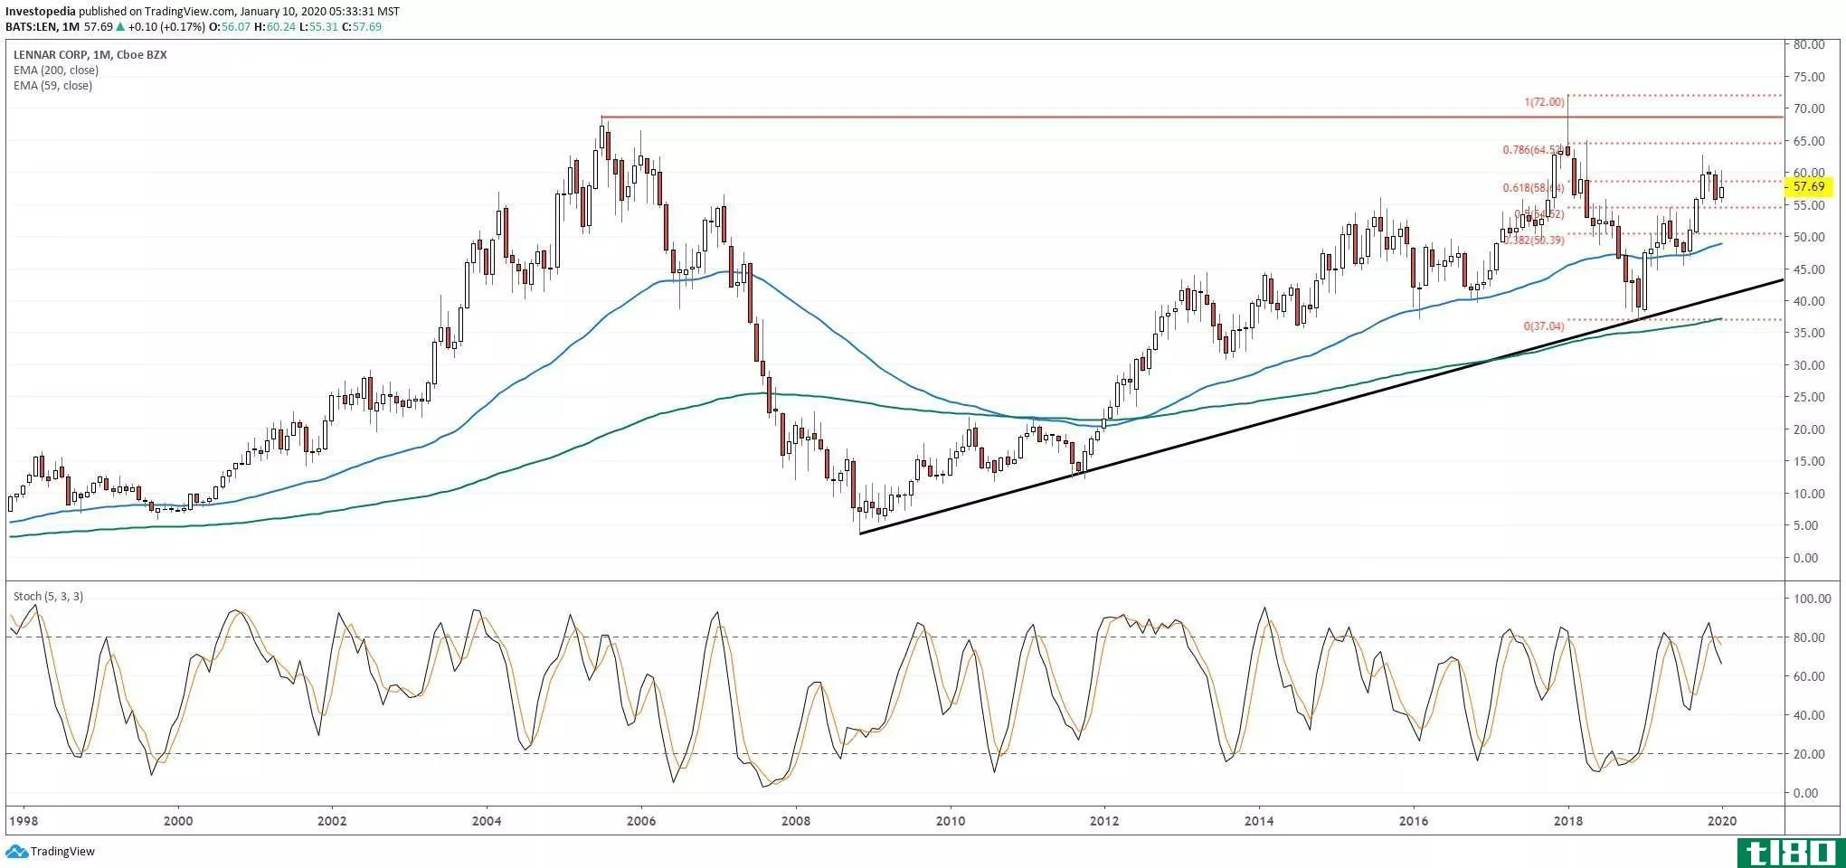
Task: Click the O:56.07 open value in header
Action: [x=231, y=27]
